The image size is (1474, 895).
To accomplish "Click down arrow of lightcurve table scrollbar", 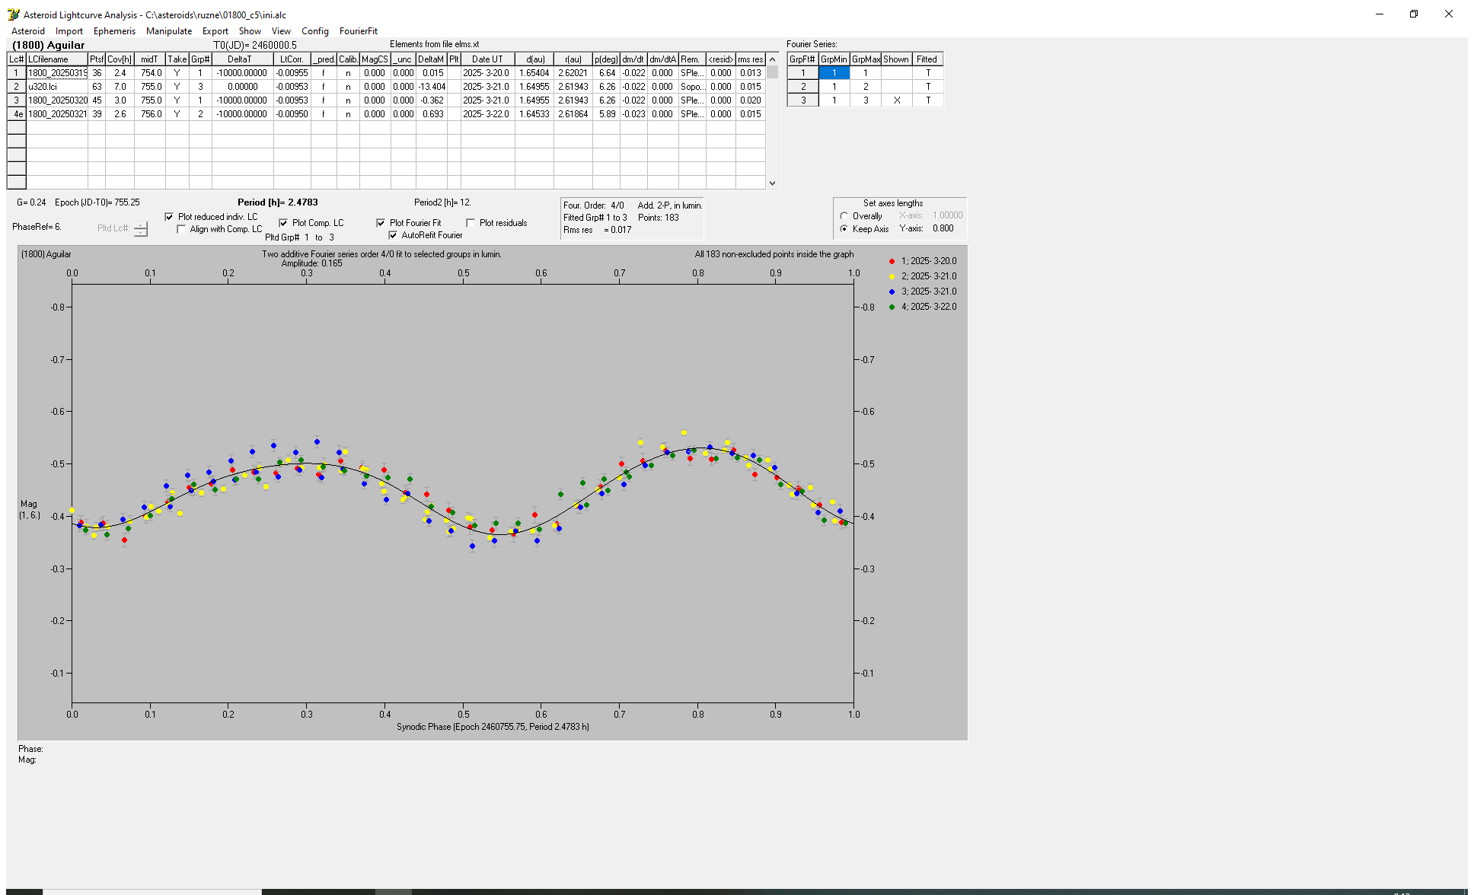I will point(772,183).
